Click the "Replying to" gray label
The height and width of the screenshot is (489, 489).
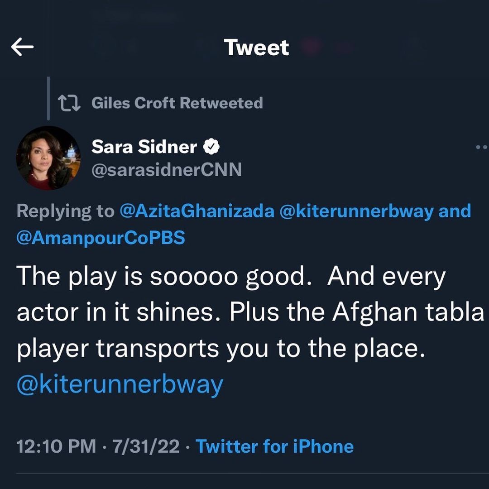click(65, 211)
